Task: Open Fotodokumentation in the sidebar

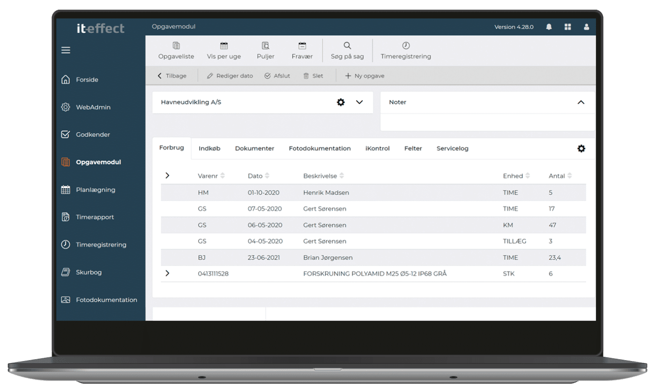Action: (99, 300)
